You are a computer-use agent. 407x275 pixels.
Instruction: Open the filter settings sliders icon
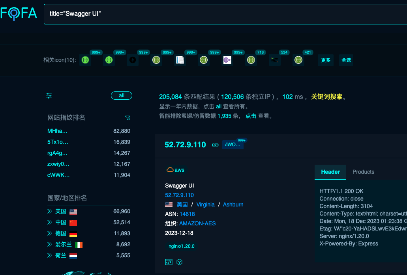pyautogui.click(x=49, y=96)
